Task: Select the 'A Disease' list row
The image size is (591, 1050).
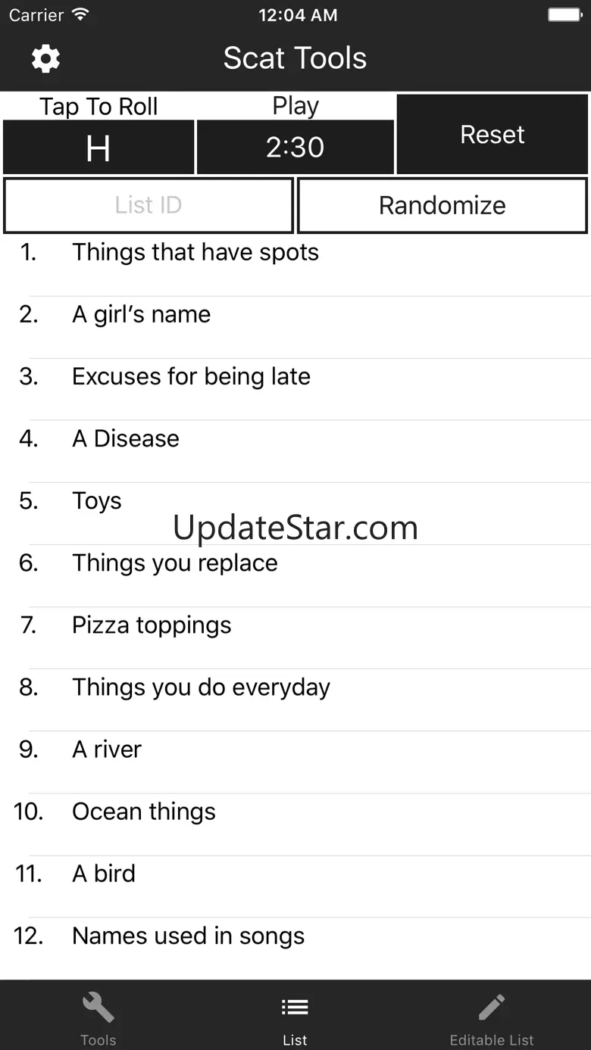Action: tap(126, 439)
